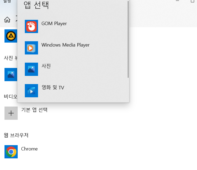Click the scrollbar thumb of the app picker

click(x=128, y=39)
